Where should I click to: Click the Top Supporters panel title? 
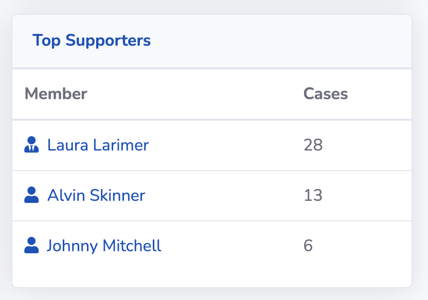[x=92, y=41]
